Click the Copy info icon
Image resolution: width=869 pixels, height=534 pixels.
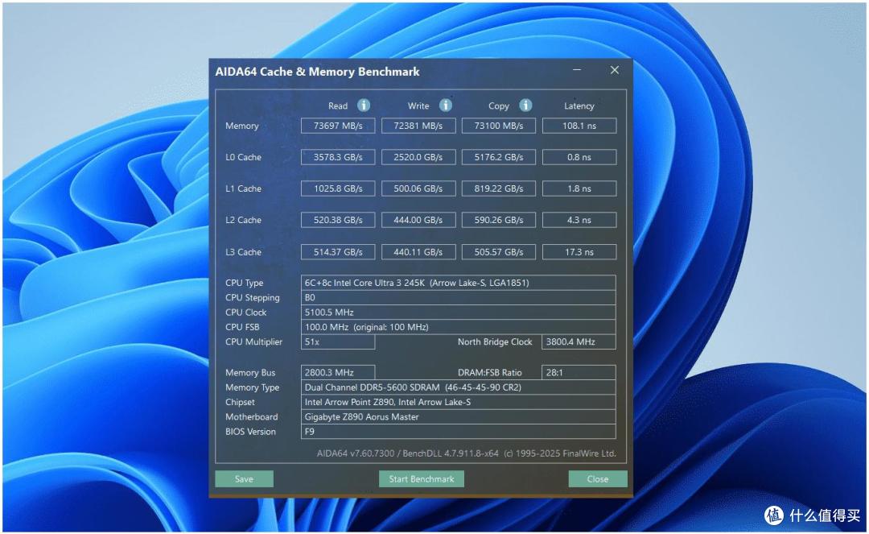pyautogui.click(x=526, y=105)
